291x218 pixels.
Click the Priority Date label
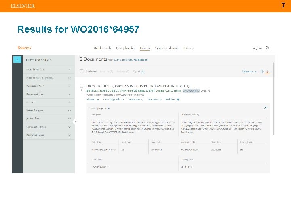(x=187, y=159)
